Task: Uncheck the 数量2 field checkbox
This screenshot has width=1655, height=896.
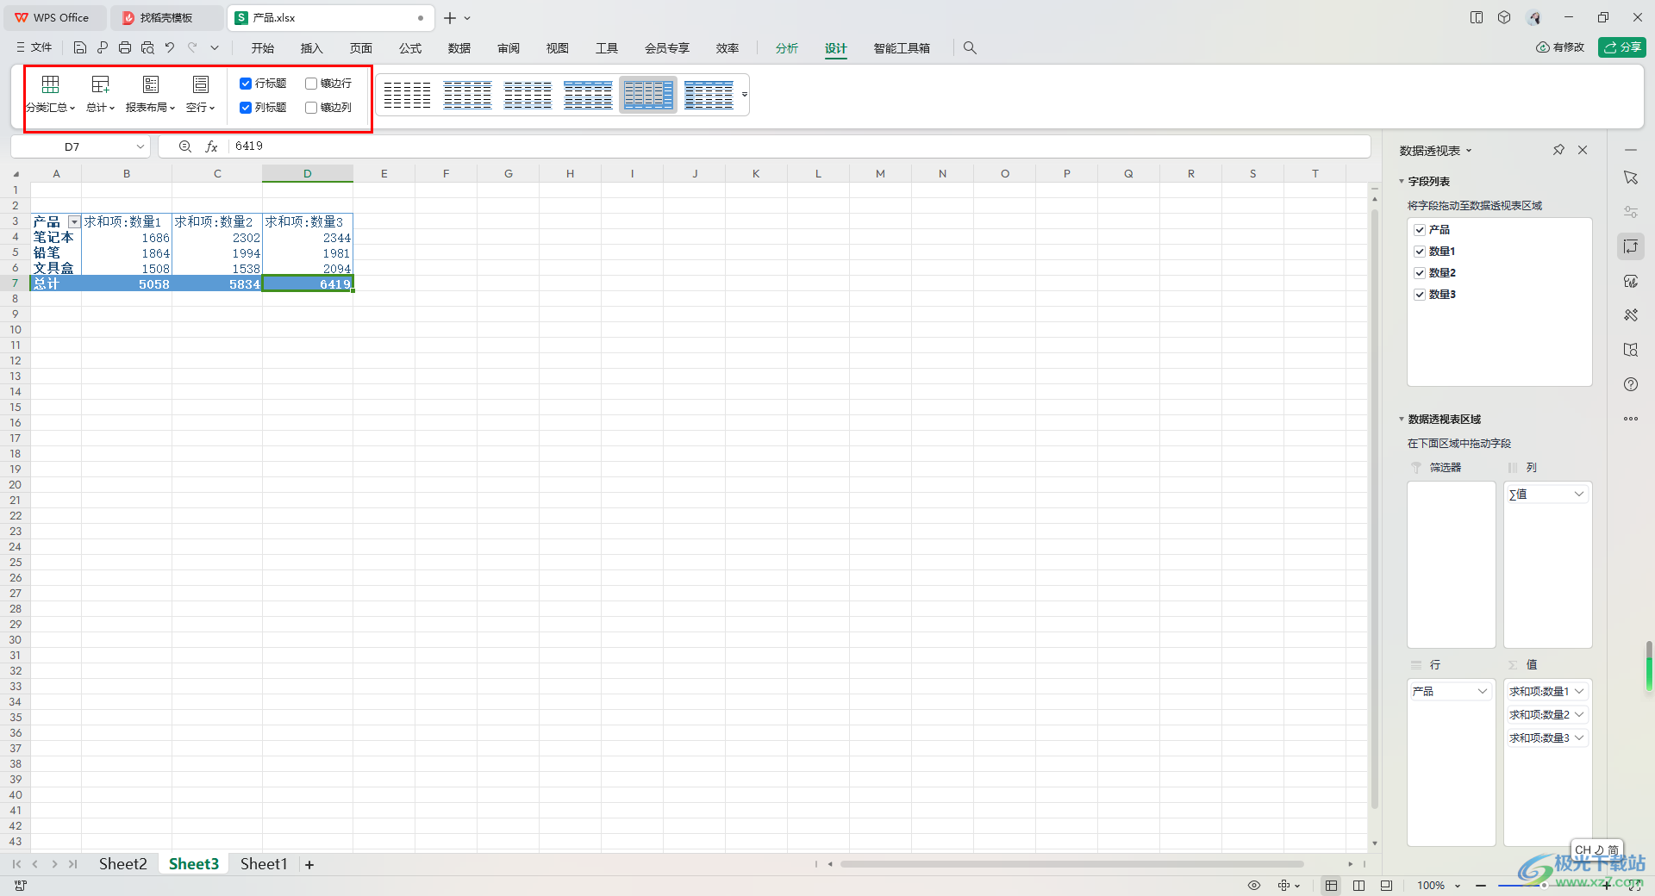Action: pos(1420,273)
